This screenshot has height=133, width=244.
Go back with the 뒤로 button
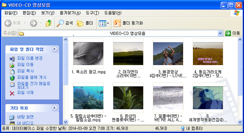[13, 23]
